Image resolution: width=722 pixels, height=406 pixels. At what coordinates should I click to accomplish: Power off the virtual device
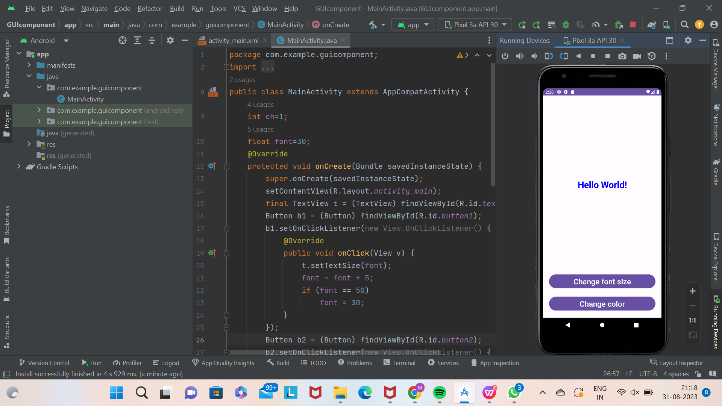505,56
